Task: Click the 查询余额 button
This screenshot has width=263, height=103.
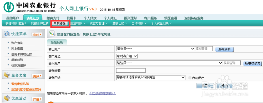Action: tap(224, 49)
